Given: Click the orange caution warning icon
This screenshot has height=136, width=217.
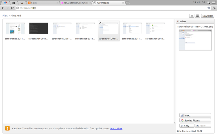Looking at the screenshot, I should point(7,128).
